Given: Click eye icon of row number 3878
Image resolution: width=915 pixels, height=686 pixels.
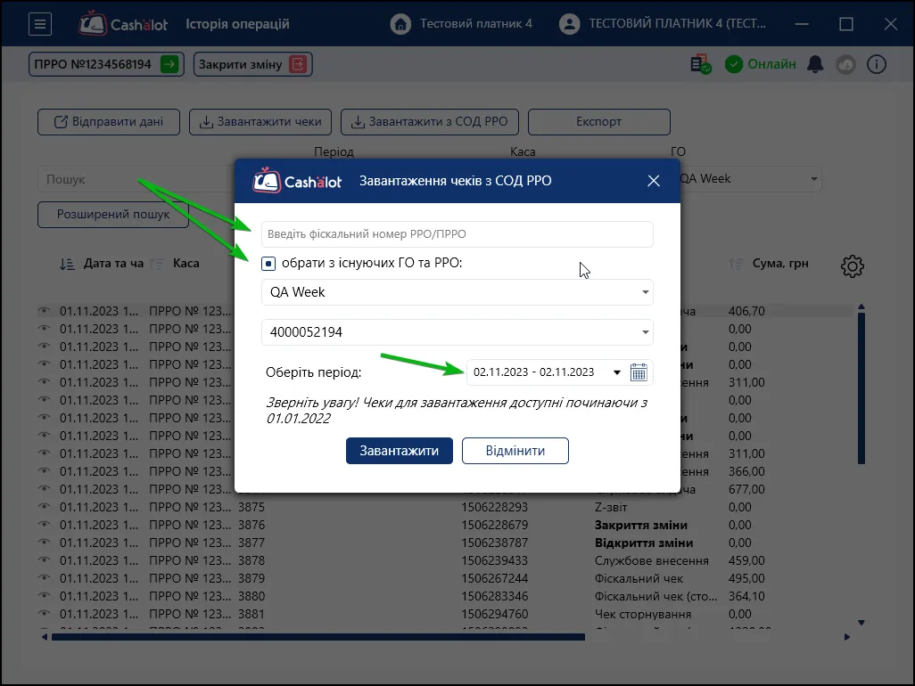Looking at the screenshot, I should click(44, 560).
